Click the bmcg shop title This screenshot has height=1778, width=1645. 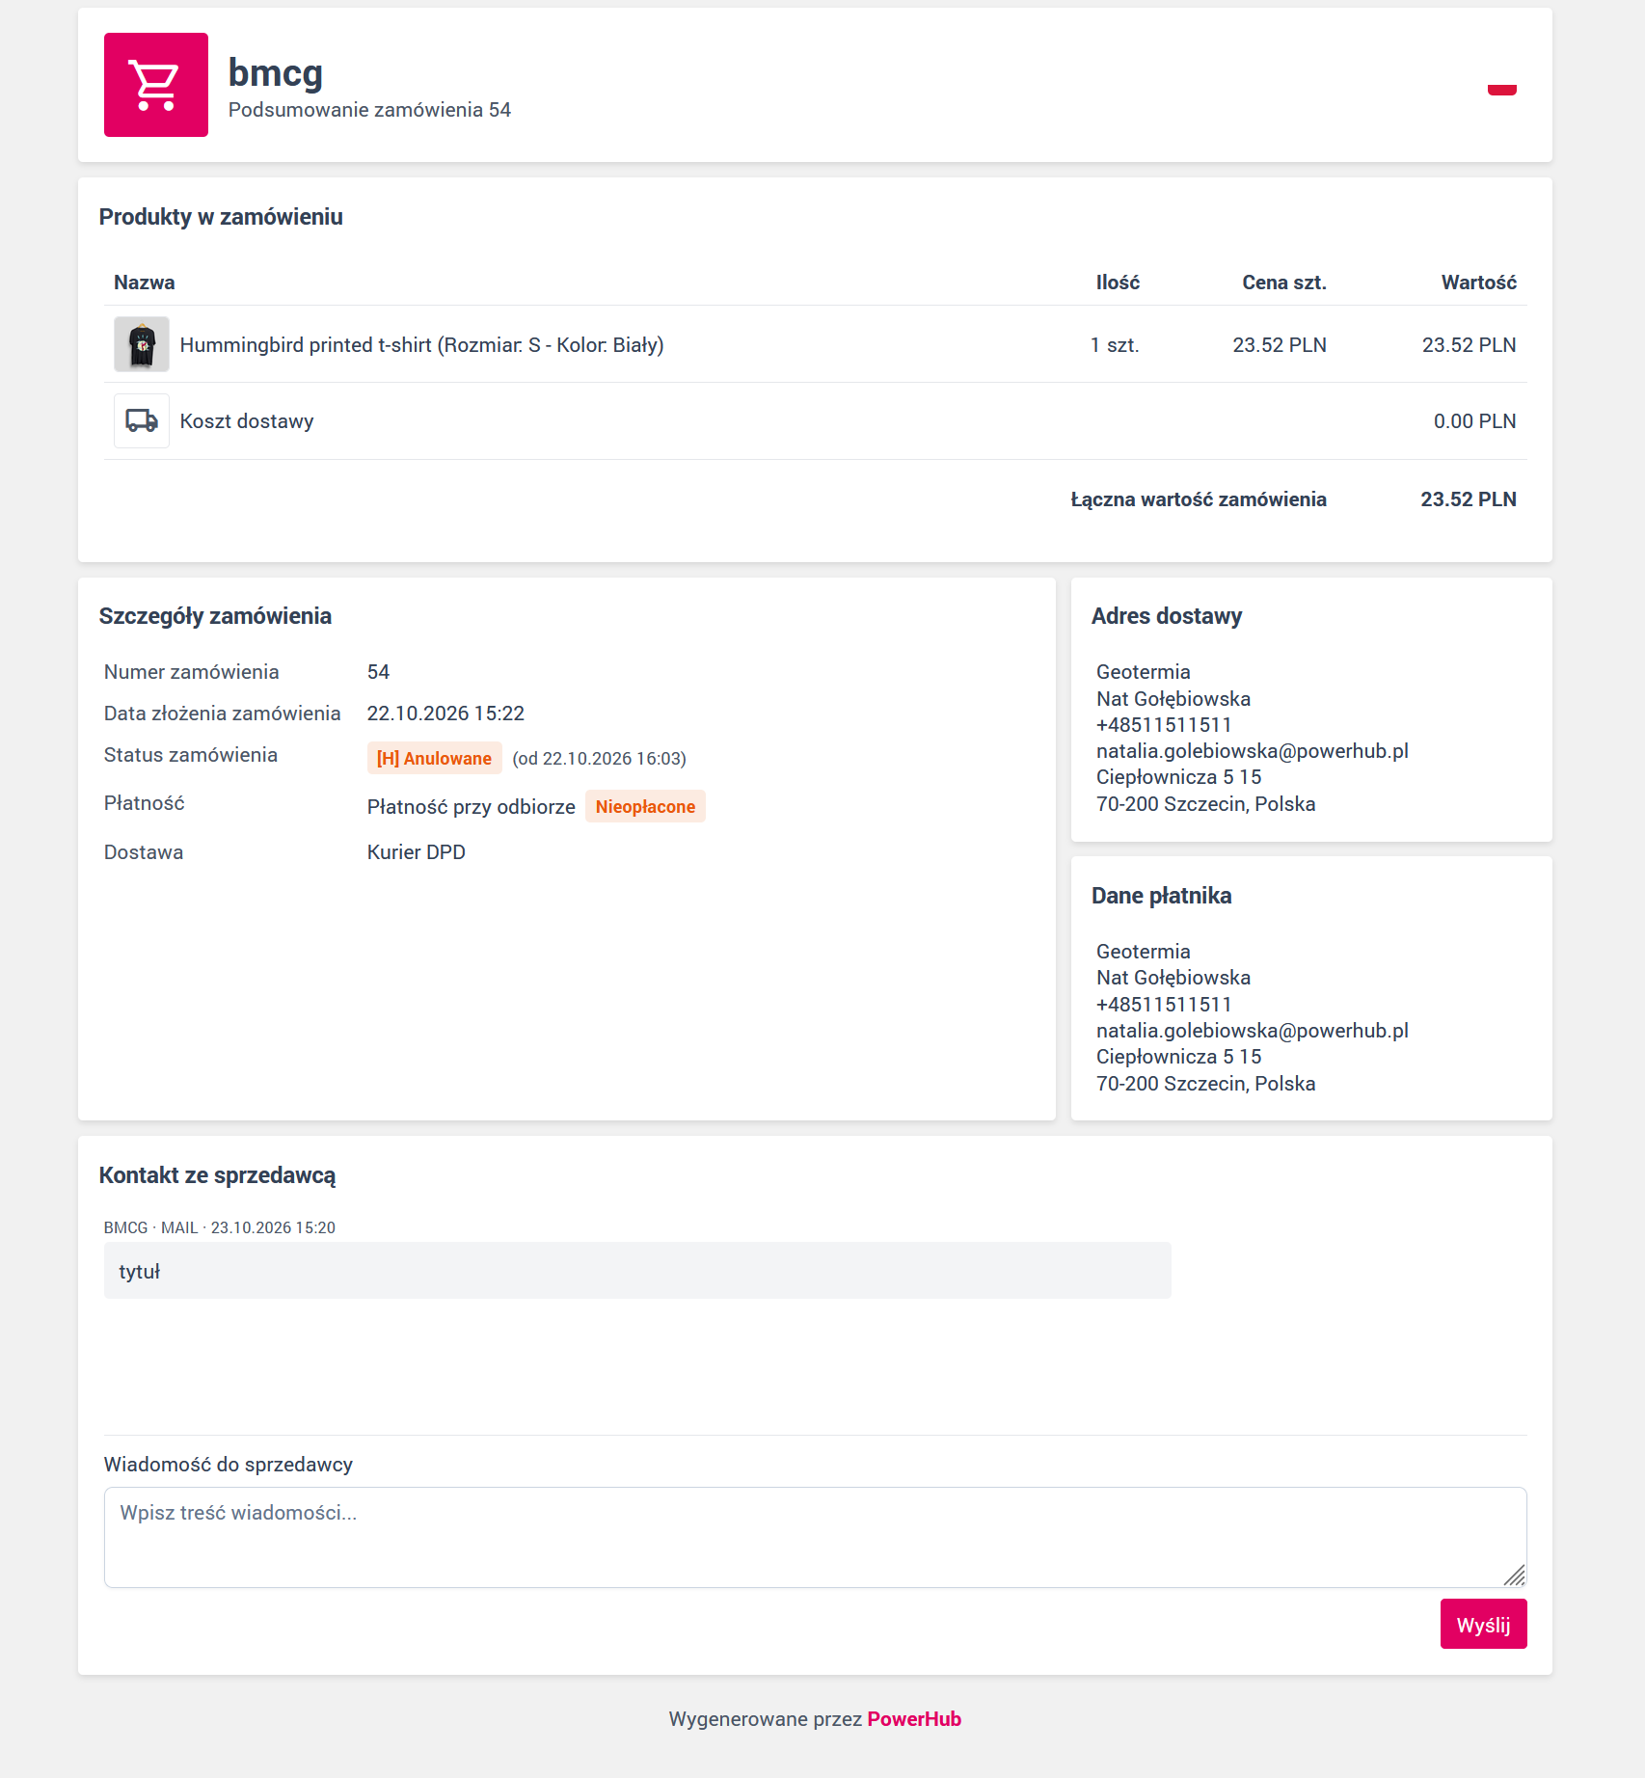point(276,73)
